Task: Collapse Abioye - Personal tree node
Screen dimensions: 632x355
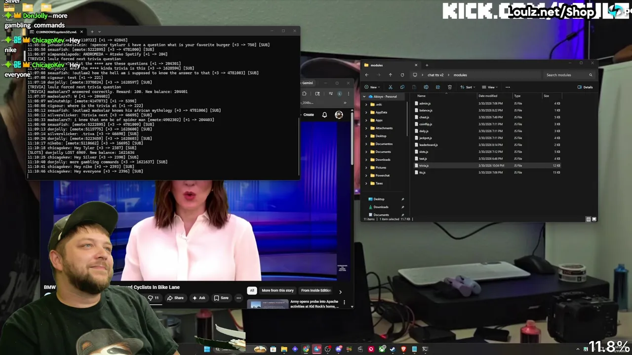Action: click(365, 97)
